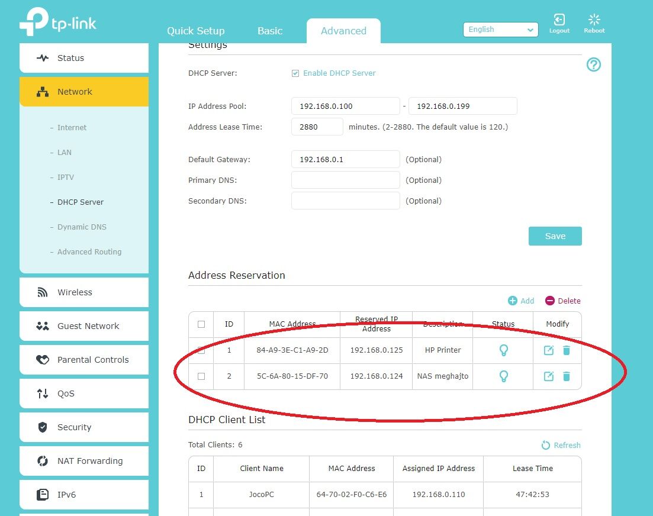Check the select-all box in reservation header
Viewport: 653px width, 516px height.
coord(201,324)
